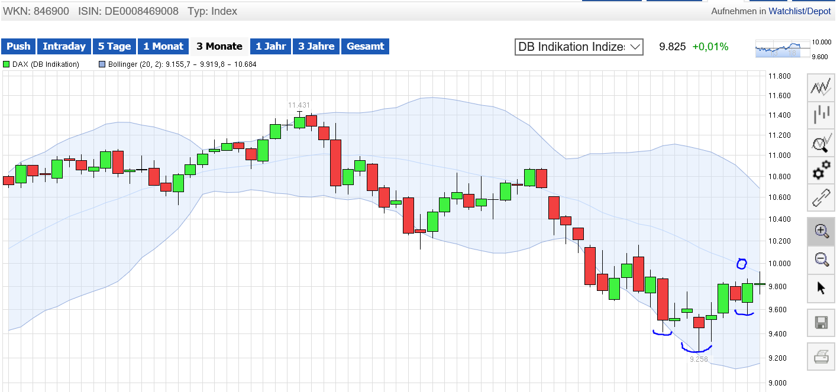Open the Watchlist/Depot link
This screenshot has height=392, width=840.
(800, 11)
